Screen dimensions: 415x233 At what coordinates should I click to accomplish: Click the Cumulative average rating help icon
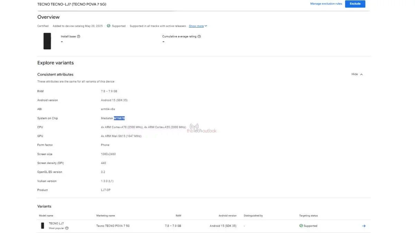point(199,36)
